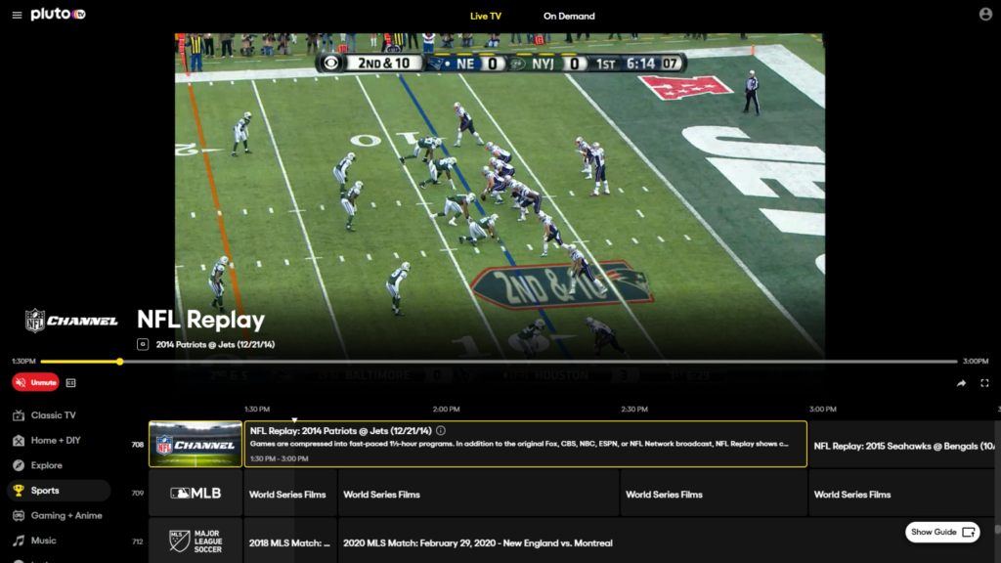This screenshot has width=1001, height=563.
Task: Unmute the video playback
Action: click(x=36, y=382)
